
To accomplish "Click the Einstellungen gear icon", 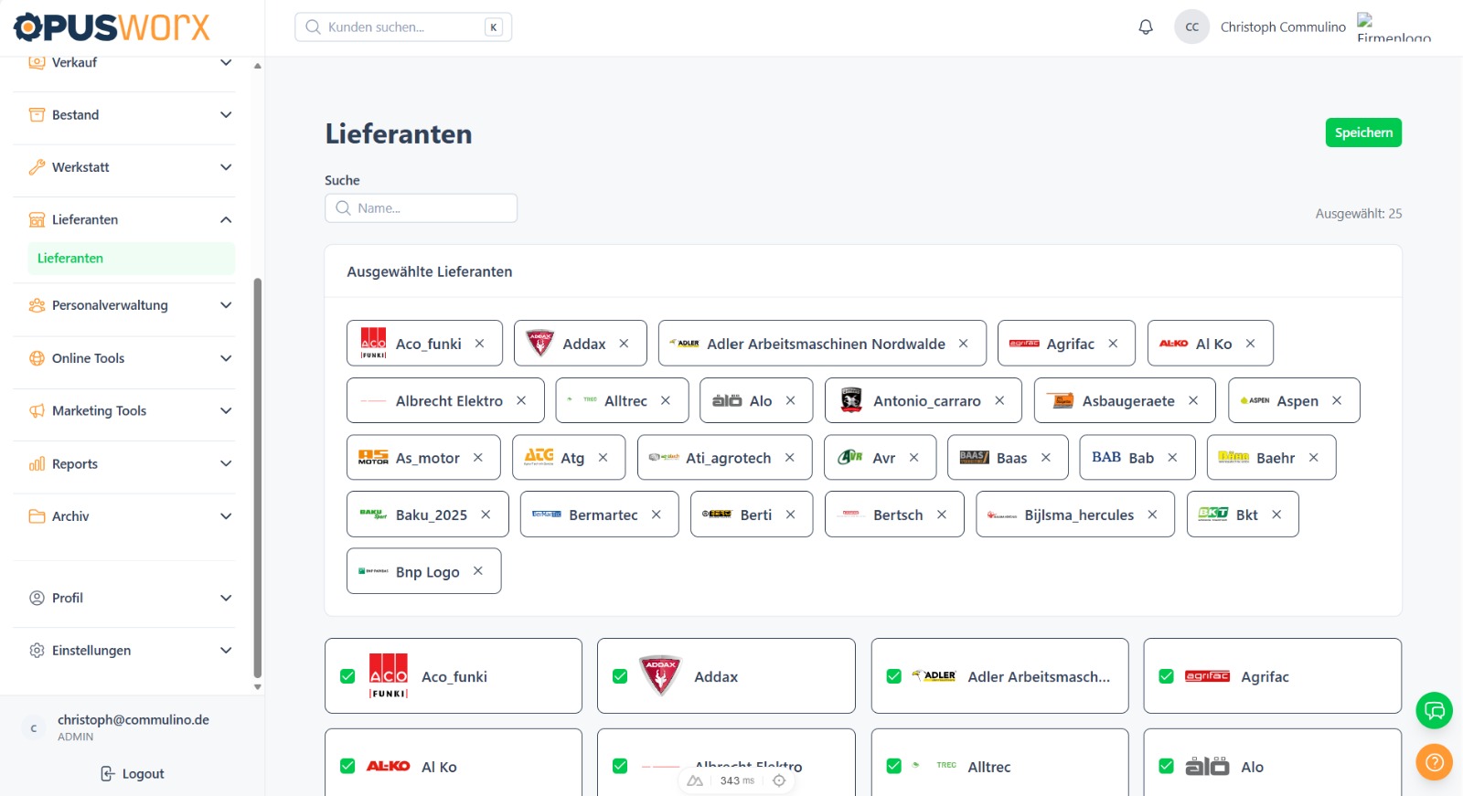I will [37, 651].
